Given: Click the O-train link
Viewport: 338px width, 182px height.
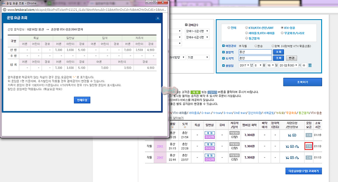Looking at the screenshot, I should click(x=206, y=113).
